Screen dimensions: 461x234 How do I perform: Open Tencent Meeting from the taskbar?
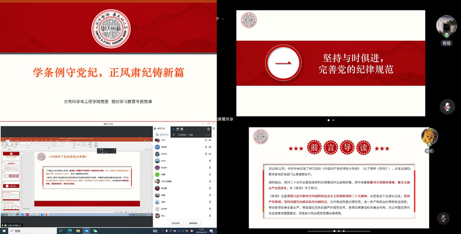pyautogui.click(x=86, y=231)
